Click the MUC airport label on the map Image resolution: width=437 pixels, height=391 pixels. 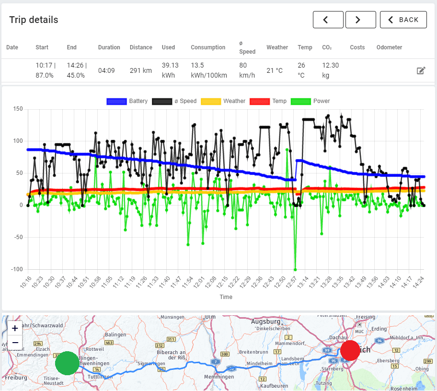359,332
